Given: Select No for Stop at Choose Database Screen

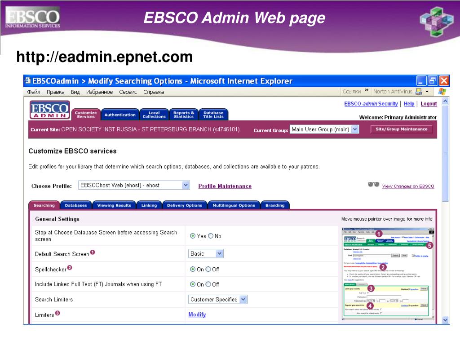Looking at the screenshot, I should coord(211,236).
